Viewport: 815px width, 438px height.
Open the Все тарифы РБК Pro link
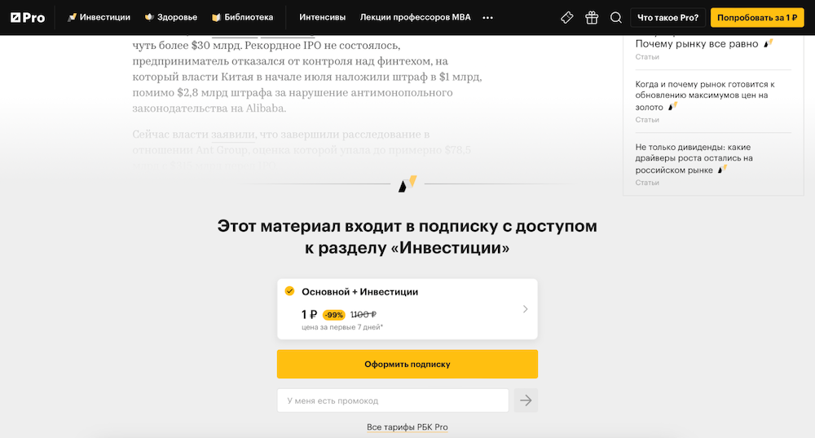(407, 427)
